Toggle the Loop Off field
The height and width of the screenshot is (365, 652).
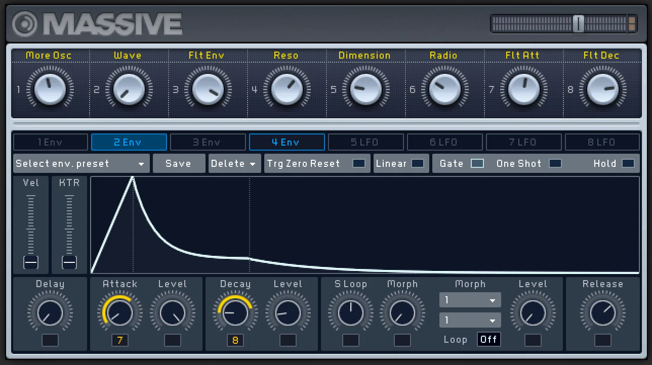pyautogui.click(x=489, y=339)
